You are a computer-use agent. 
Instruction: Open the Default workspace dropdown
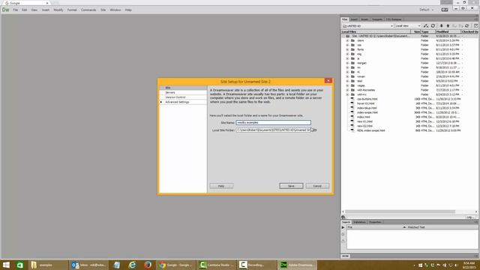[x=427, y=10]
